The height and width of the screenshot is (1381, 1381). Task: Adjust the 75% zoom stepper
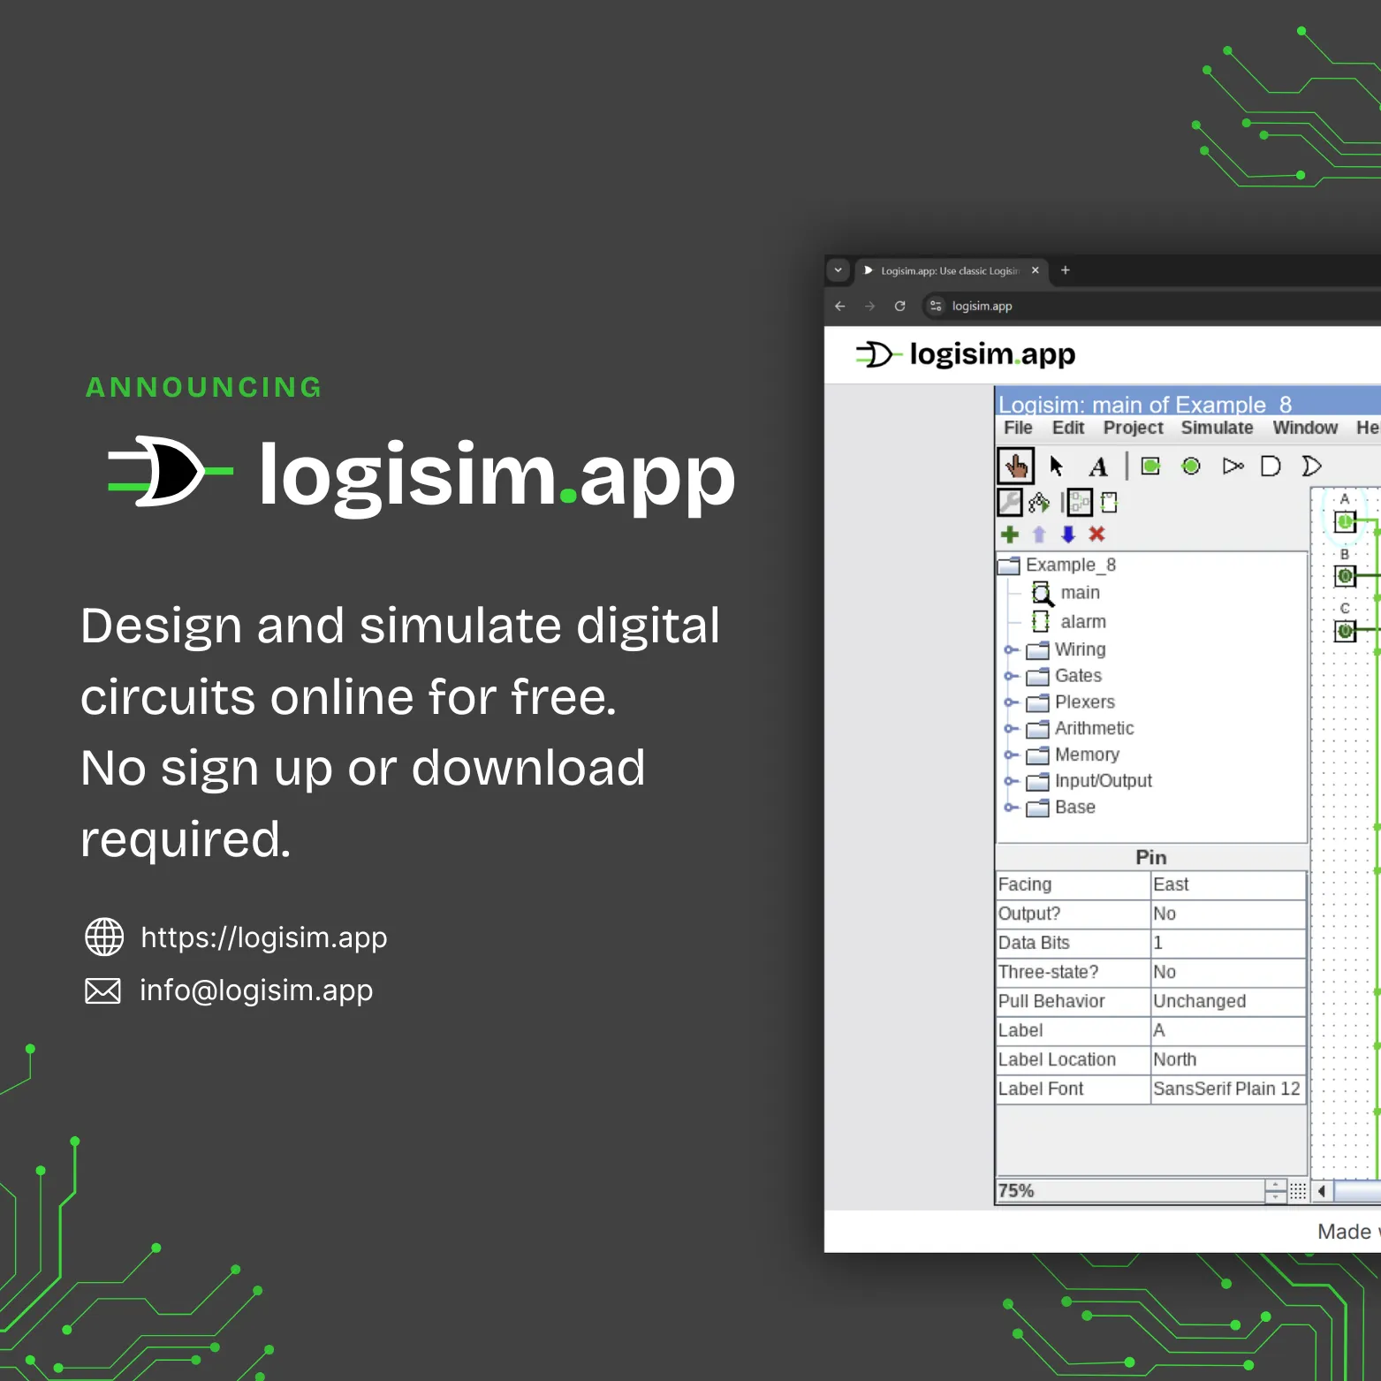pos(1275,1191)
